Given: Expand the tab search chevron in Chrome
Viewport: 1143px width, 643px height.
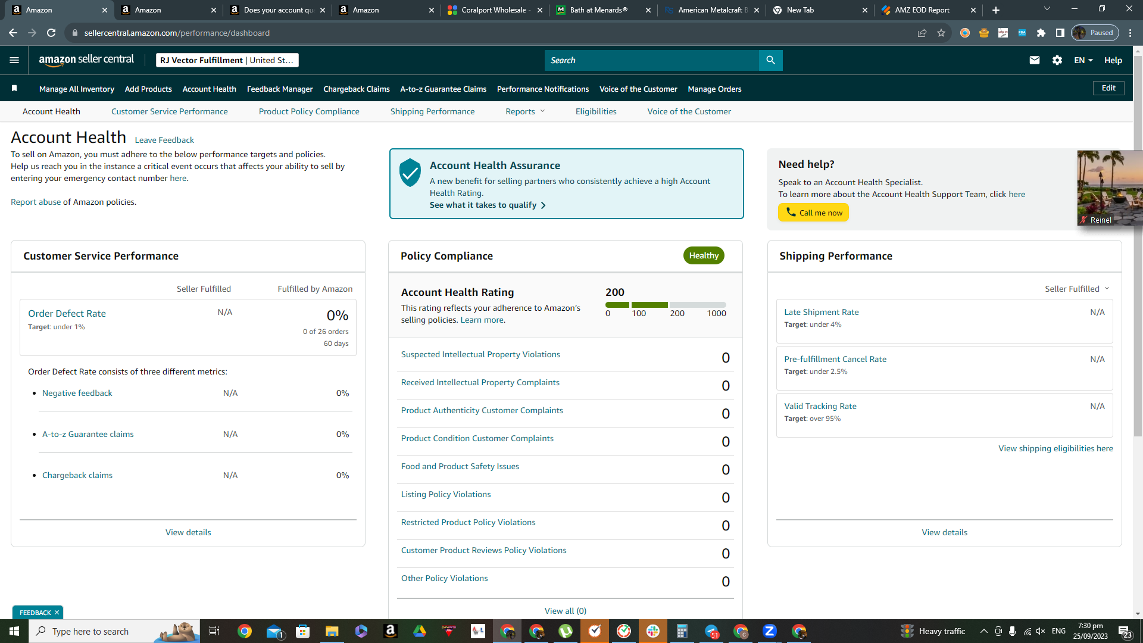Looking at the screenshot, I should (1047, 9).
